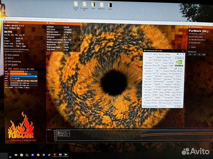Switch to the Validation tab in GPU-Z
This screenshot has height=159, width=213.
[x=168, y=54]
